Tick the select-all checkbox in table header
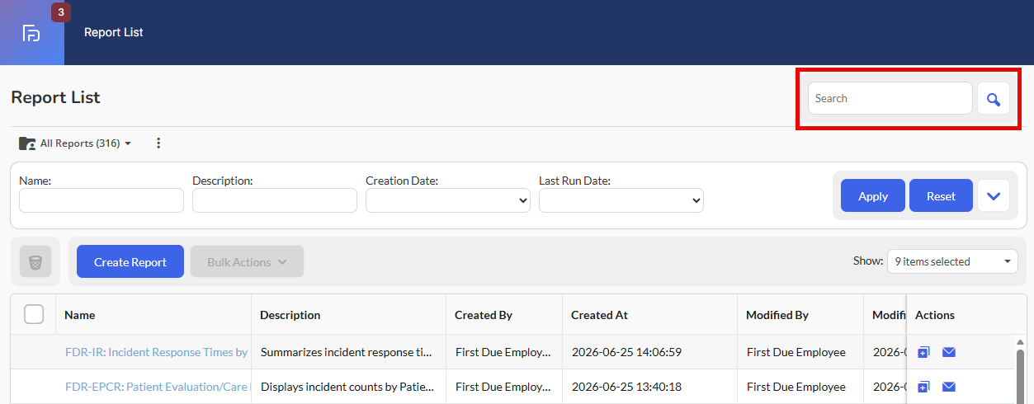Image resolution: width=1034 pixels, height=404 pixels. coord(34,314)
